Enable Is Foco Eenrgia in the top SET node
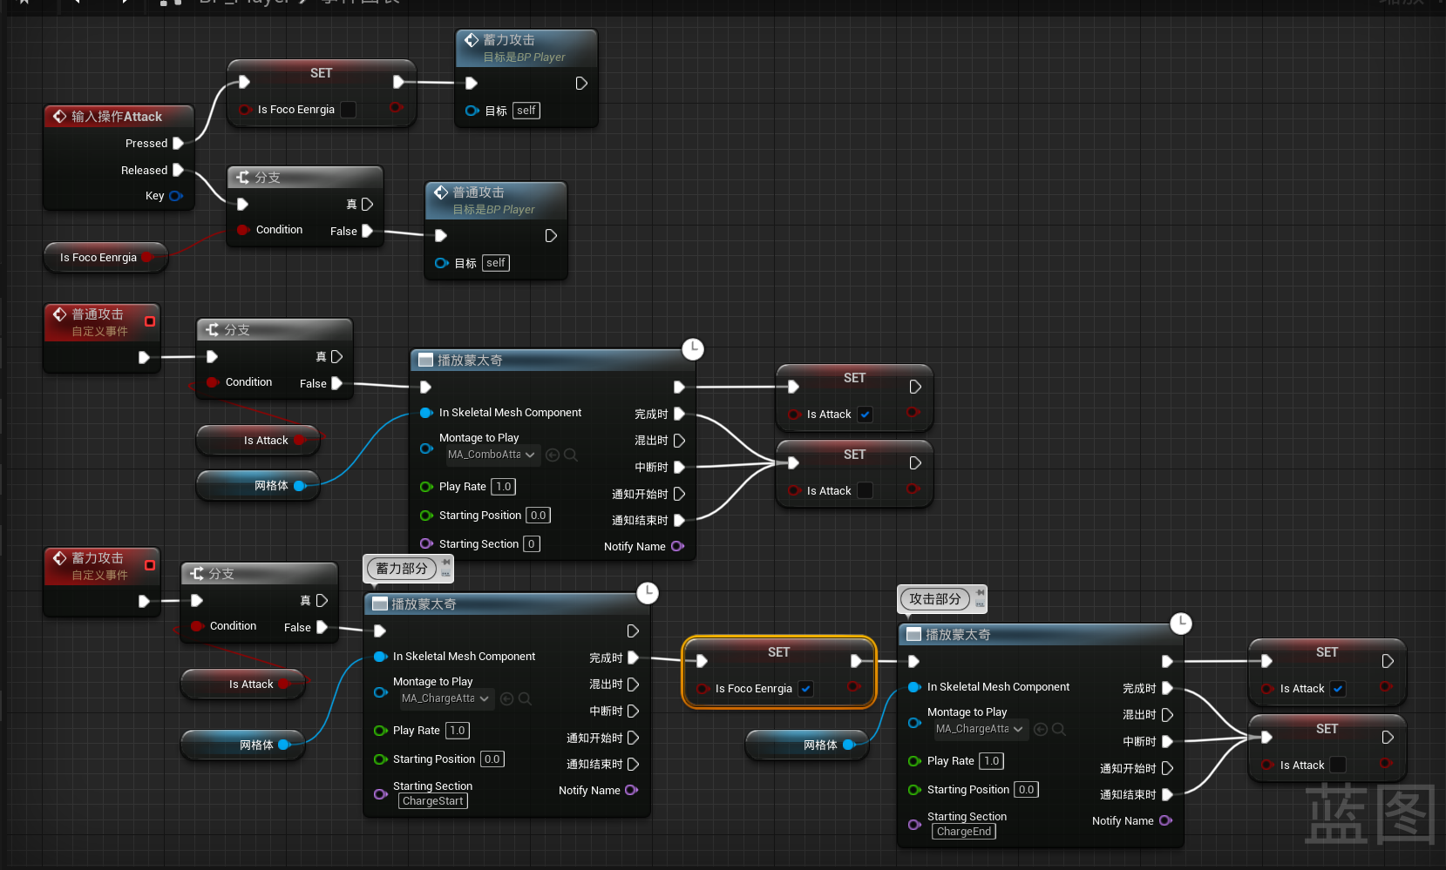The height and width of the screenshot is (870, 1446). 348,110
